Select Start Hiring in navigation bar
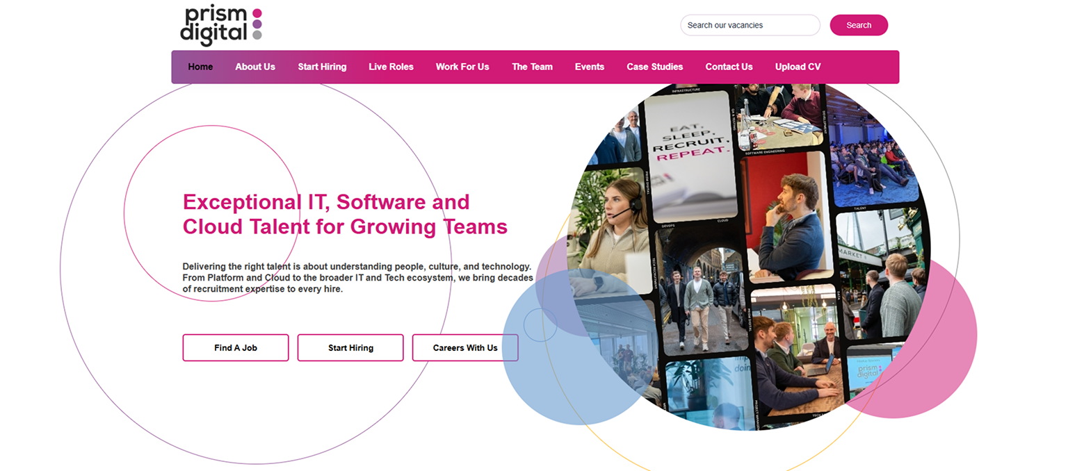Screen dimensions: 1068x471 322,67
